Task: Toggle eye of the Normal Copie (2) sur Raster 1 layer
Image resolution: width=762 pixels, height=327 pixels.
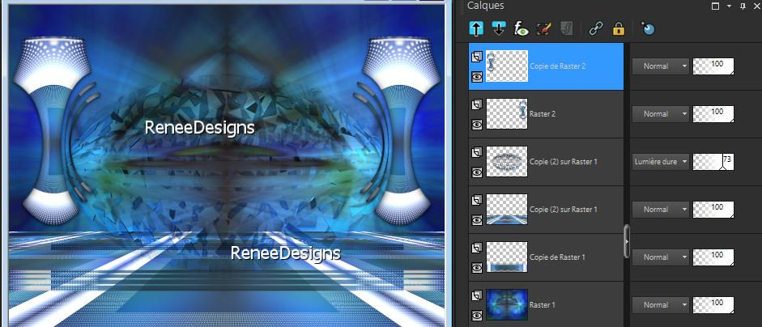Action: 476,219
